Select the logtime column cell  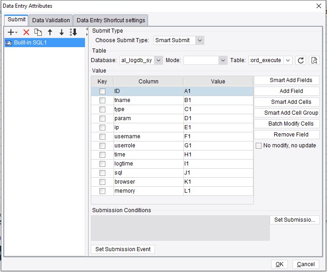(149, 164)
